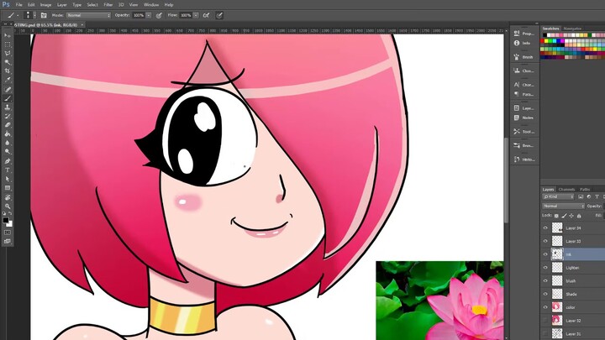
Task: Lock all on the selected layer
Action: pyautogui.click(x=579, y=216)
